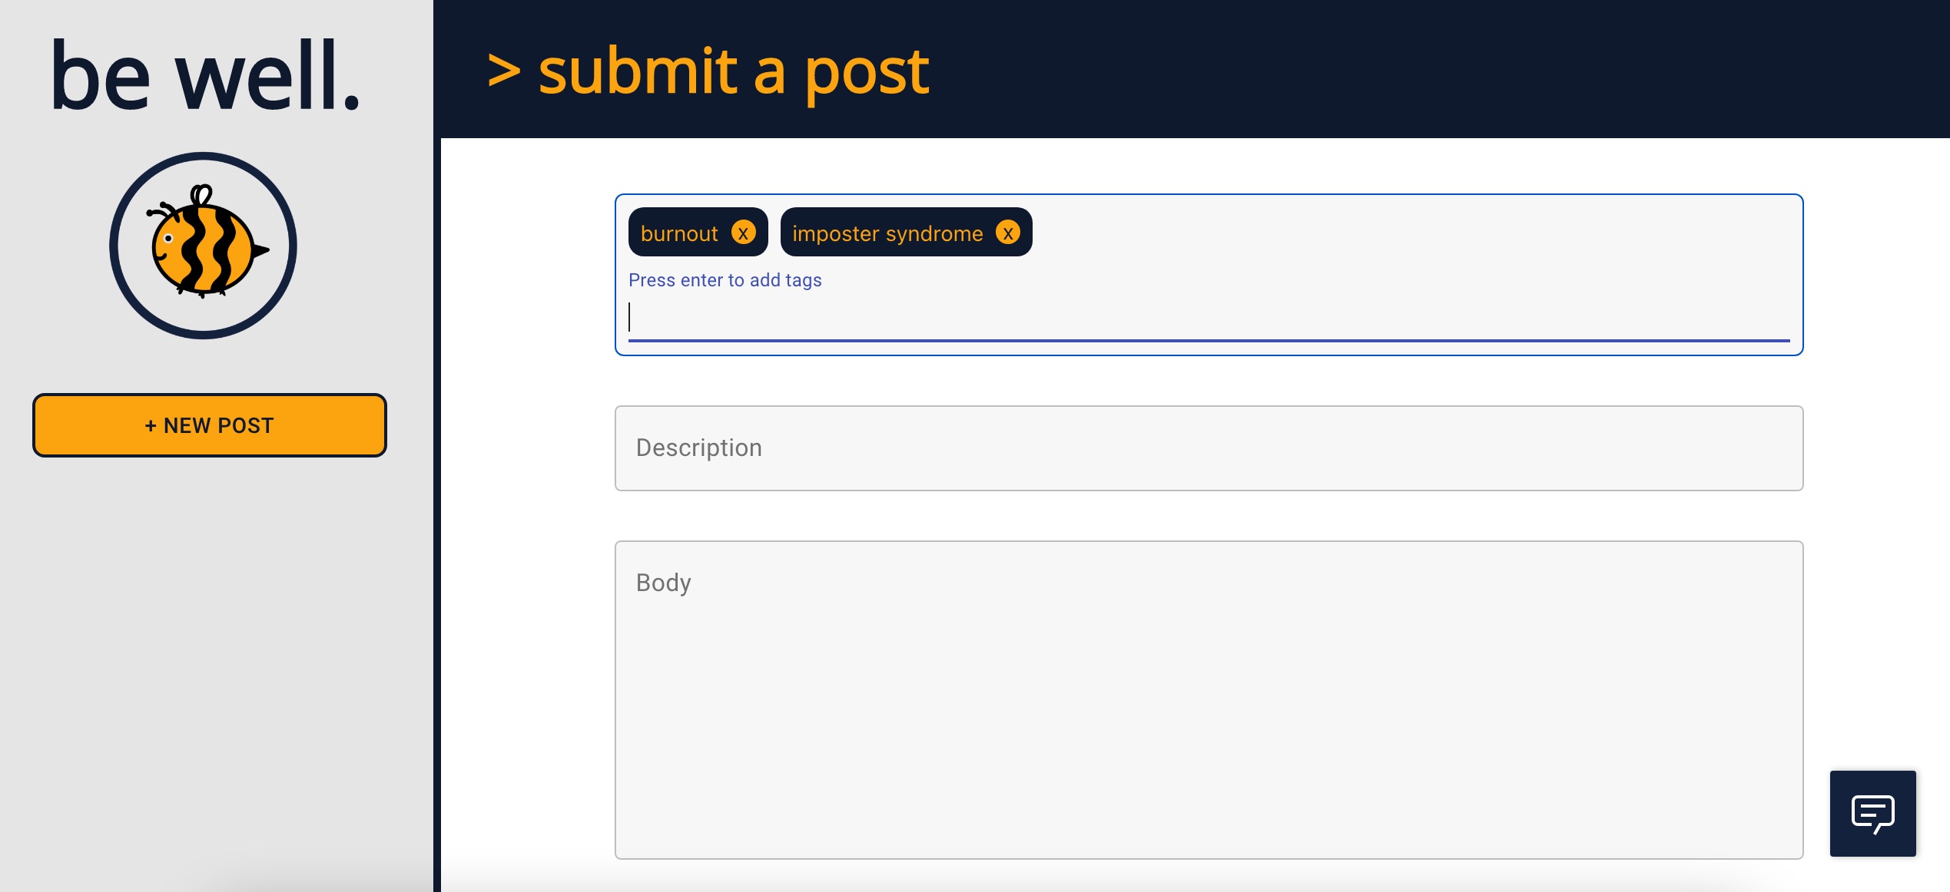
Task: Select the burnout tag chip
Action: (x=680, y=233)
